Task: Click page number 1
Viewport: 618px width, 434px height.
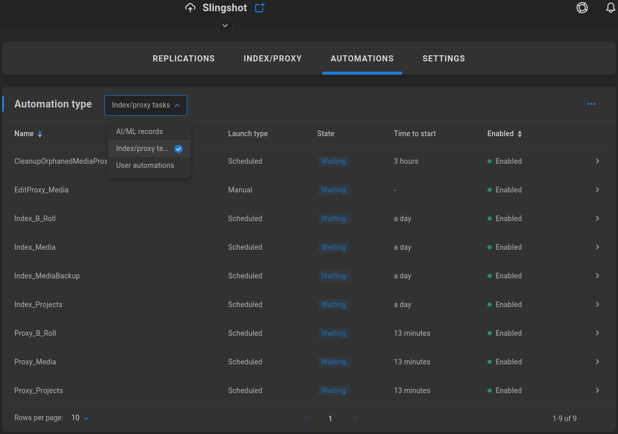Action: [x=330, y=419]
